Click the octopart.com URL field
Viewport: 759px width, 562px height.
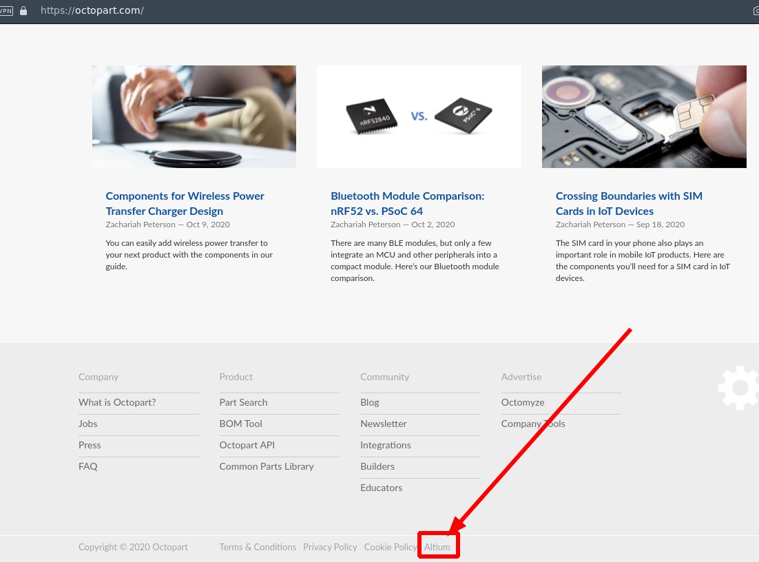(92, 10)
